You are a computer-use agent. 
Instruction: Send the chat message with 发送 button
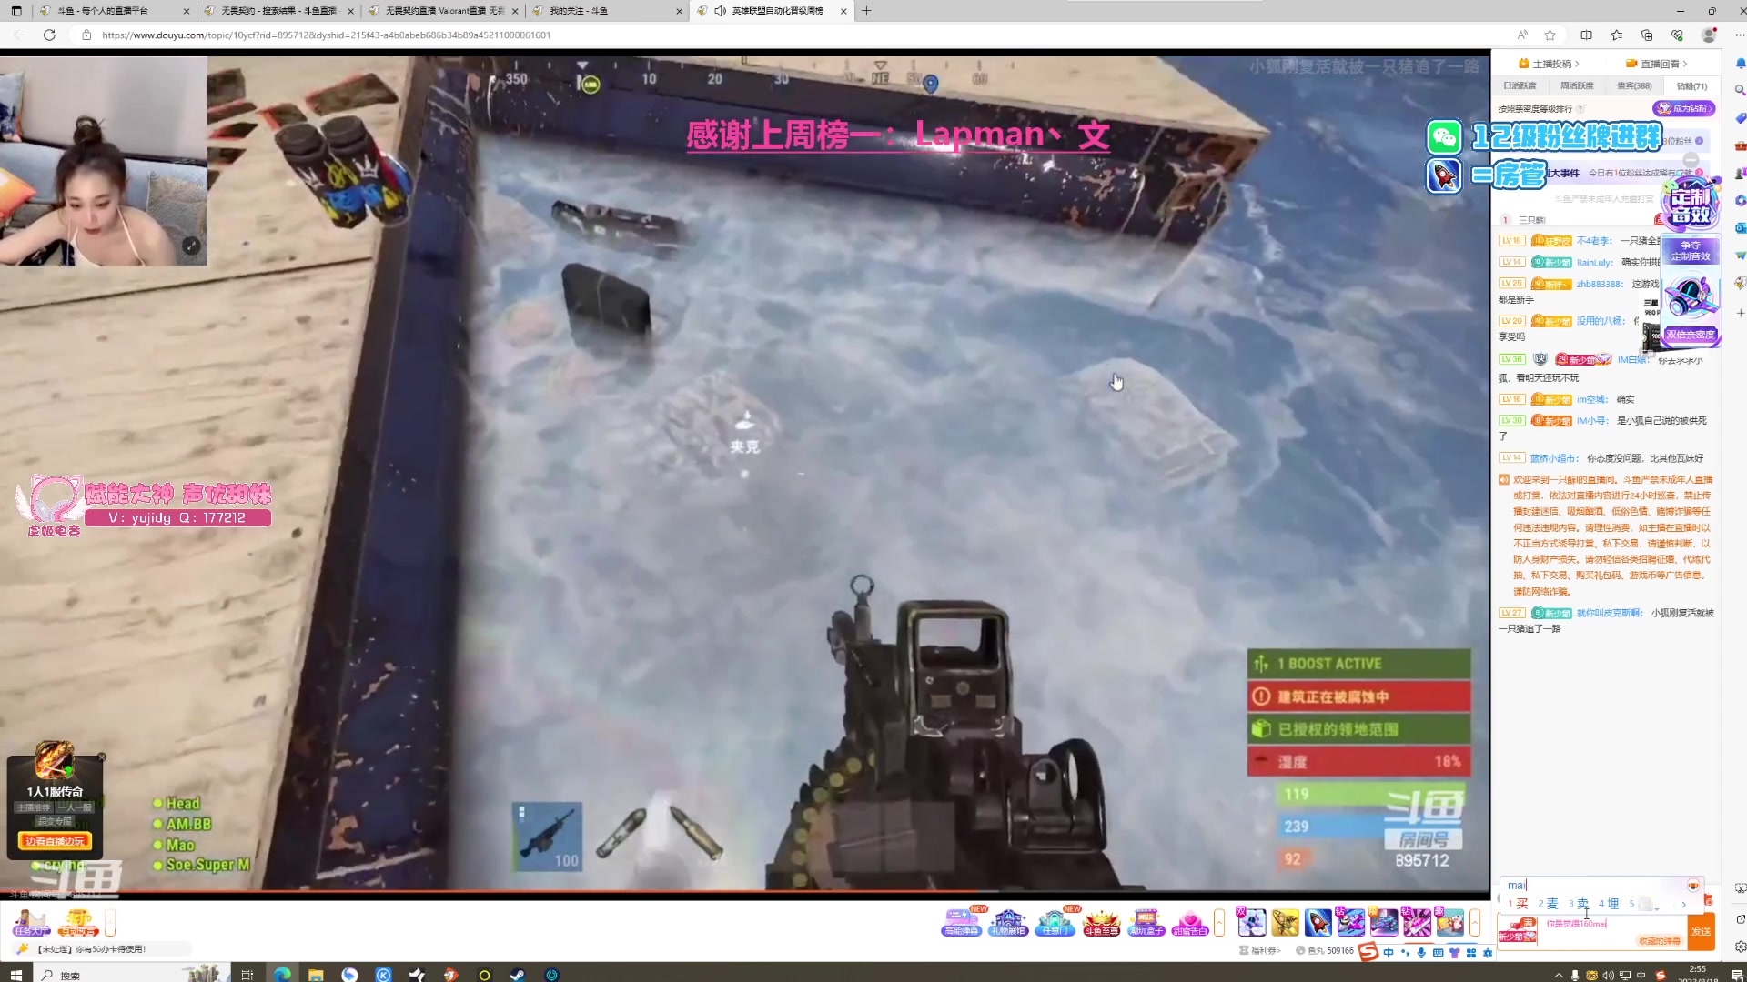tap(1701, 932)
